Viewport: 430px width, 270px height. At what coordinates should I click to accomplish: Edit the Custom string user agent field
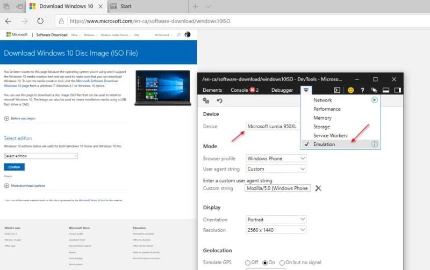(277, 188)
